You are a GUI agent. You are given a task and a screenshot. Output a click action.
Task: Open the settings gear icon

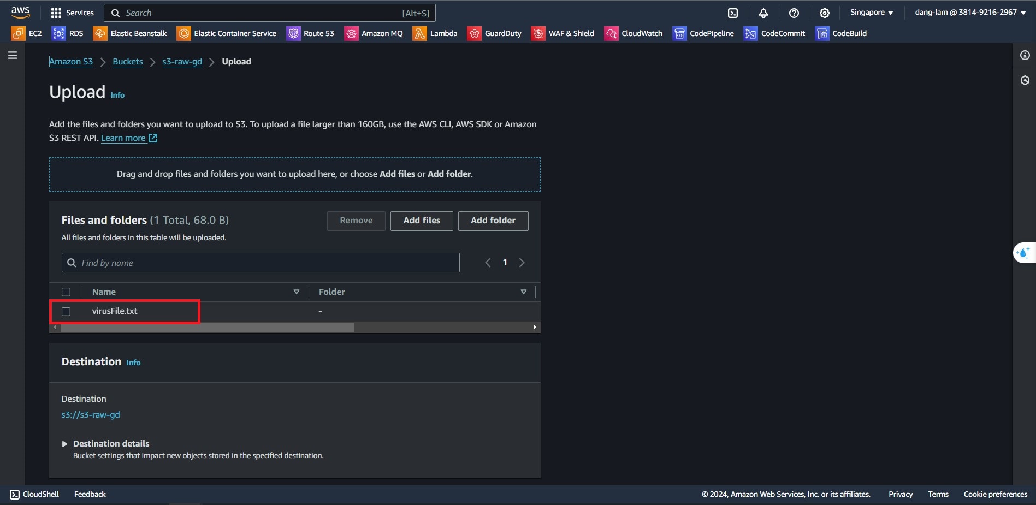(x=824, y=13)
